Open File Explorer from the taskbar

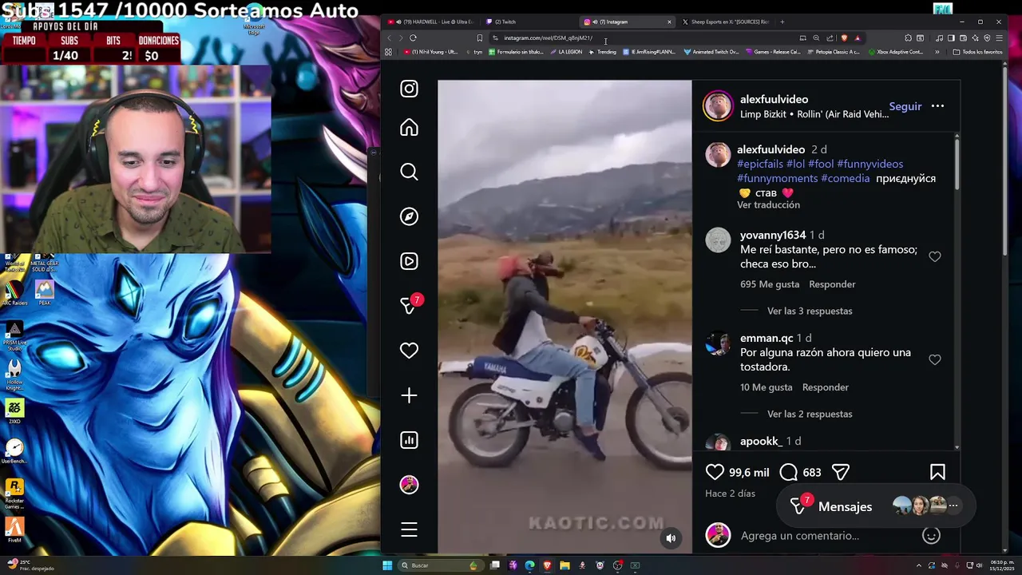click(x=564, y=565)
